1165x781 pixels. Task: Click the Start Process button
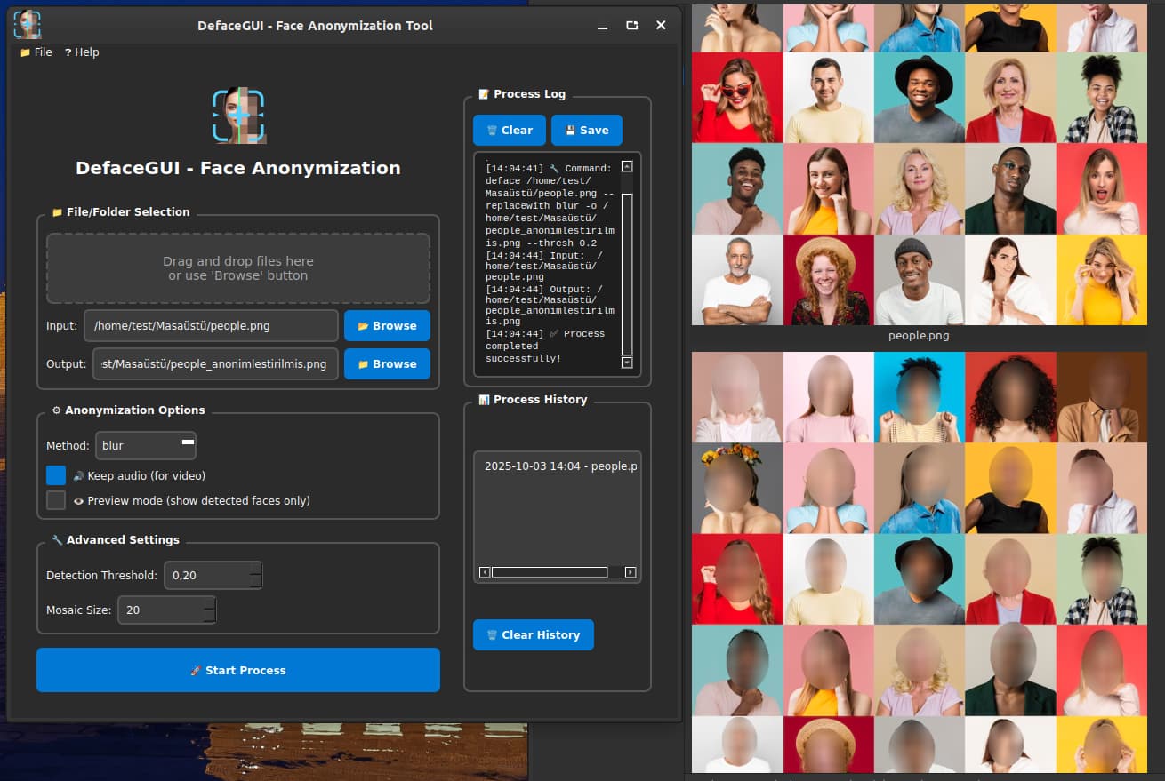click(x=238, y=670)
